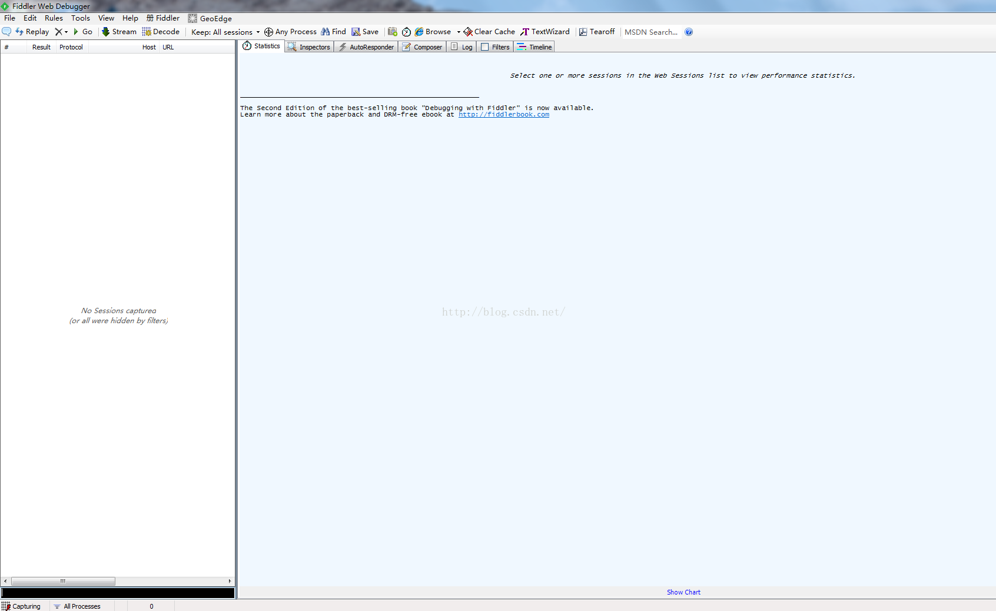Open the Rules menu
Image resolution: width=996 pixels, height=611 pixels.
[54, 18]
